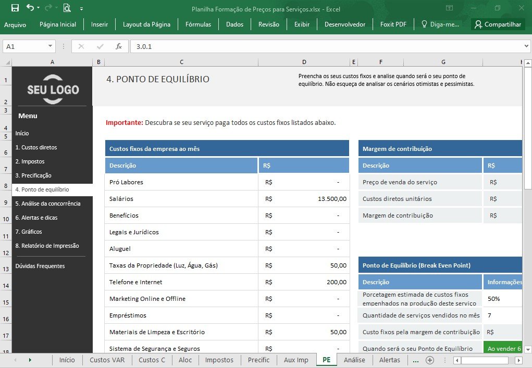
Task: Click the SEU LOGO image
Action: click(53, 90)
